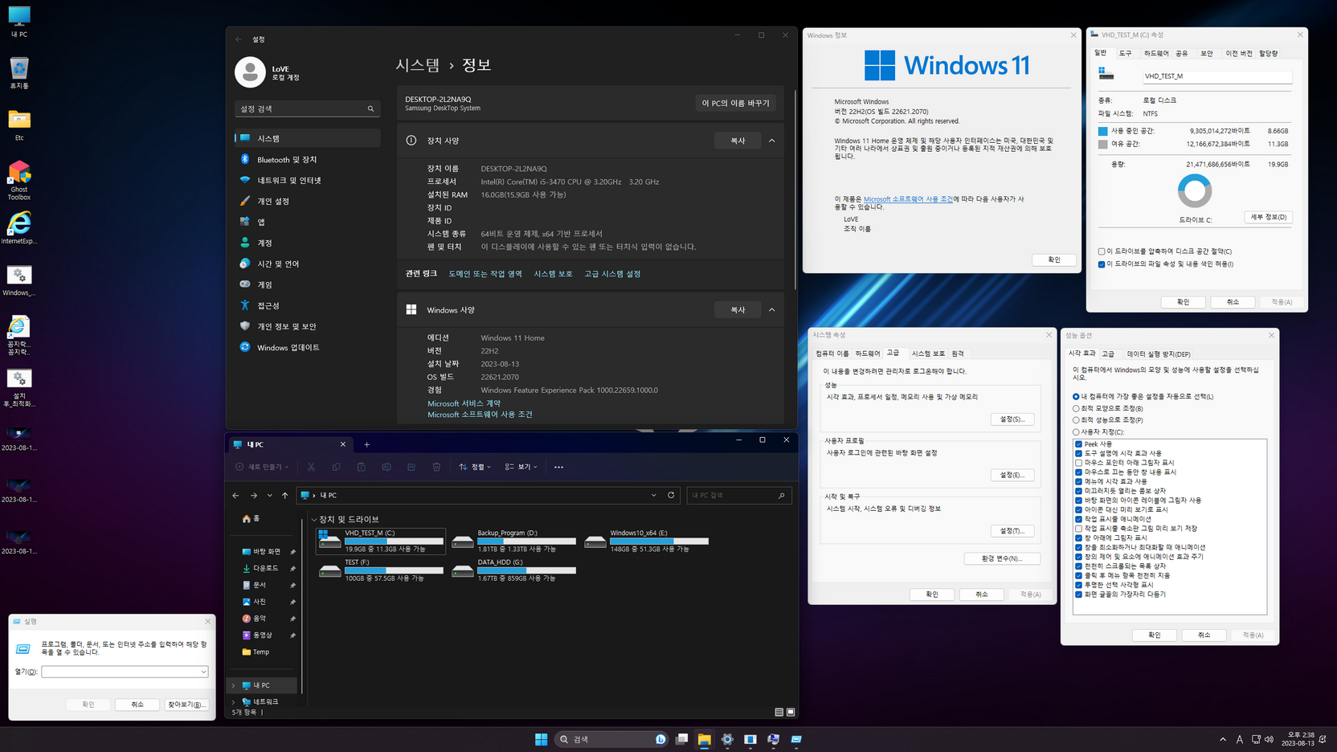
Task: Open Task View on the taskbar
Action: [681, 739]
